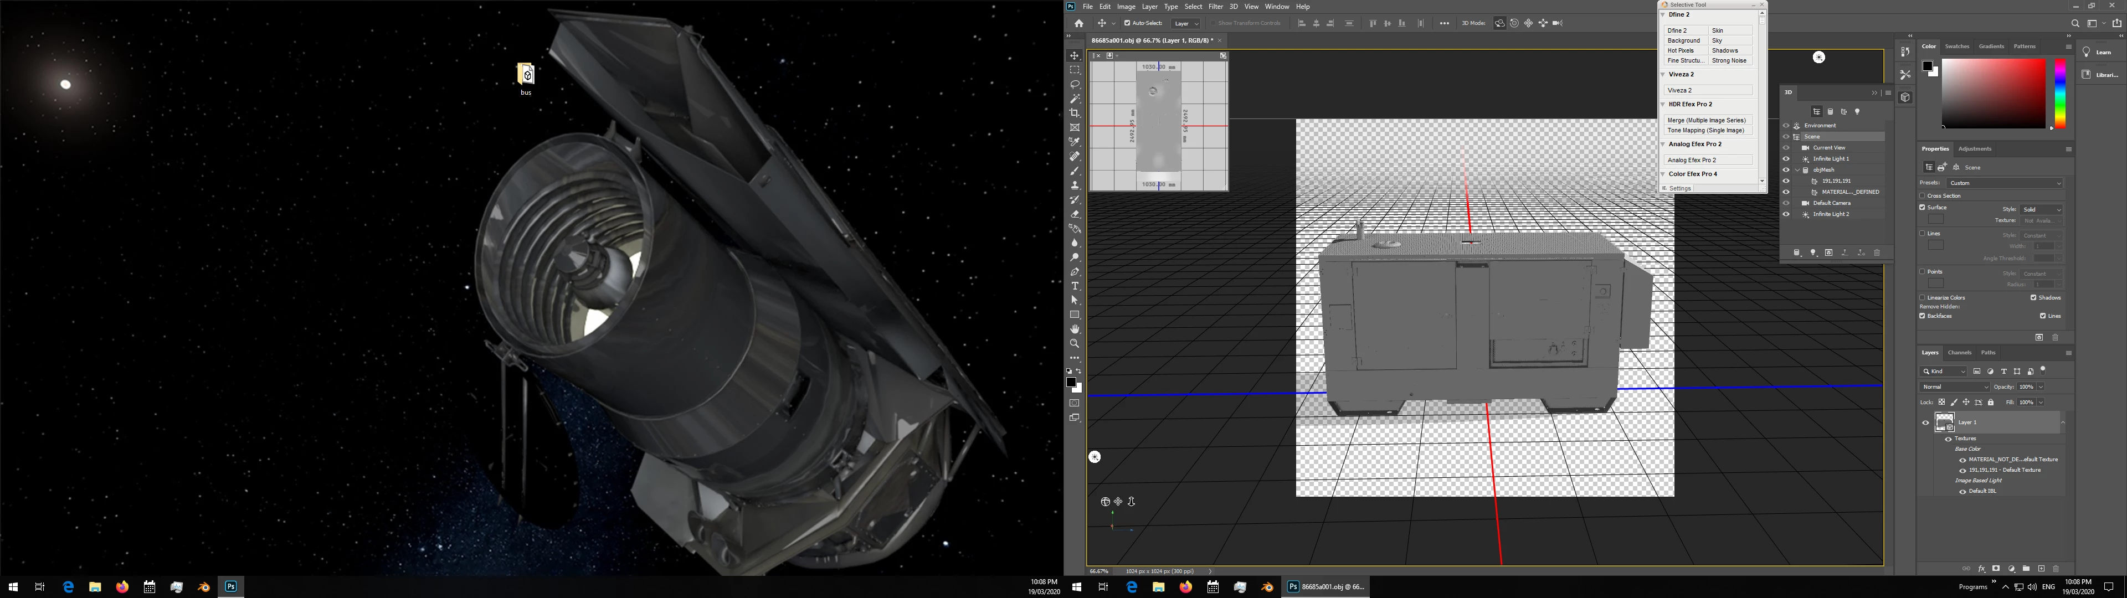Image resolution: width=2127 pixels, height=598 pixels.
Task: Click the Home button in options bar
Action: click(1078, 23)
